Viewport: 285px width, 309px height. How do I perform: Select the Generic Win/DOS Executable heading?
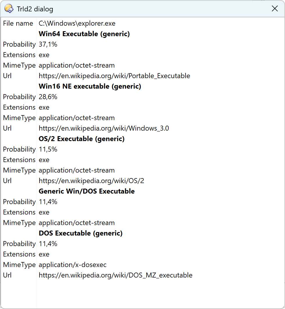click(86, 191)
